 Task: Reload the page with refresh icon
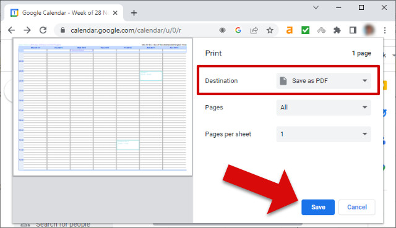pos(43,30)
